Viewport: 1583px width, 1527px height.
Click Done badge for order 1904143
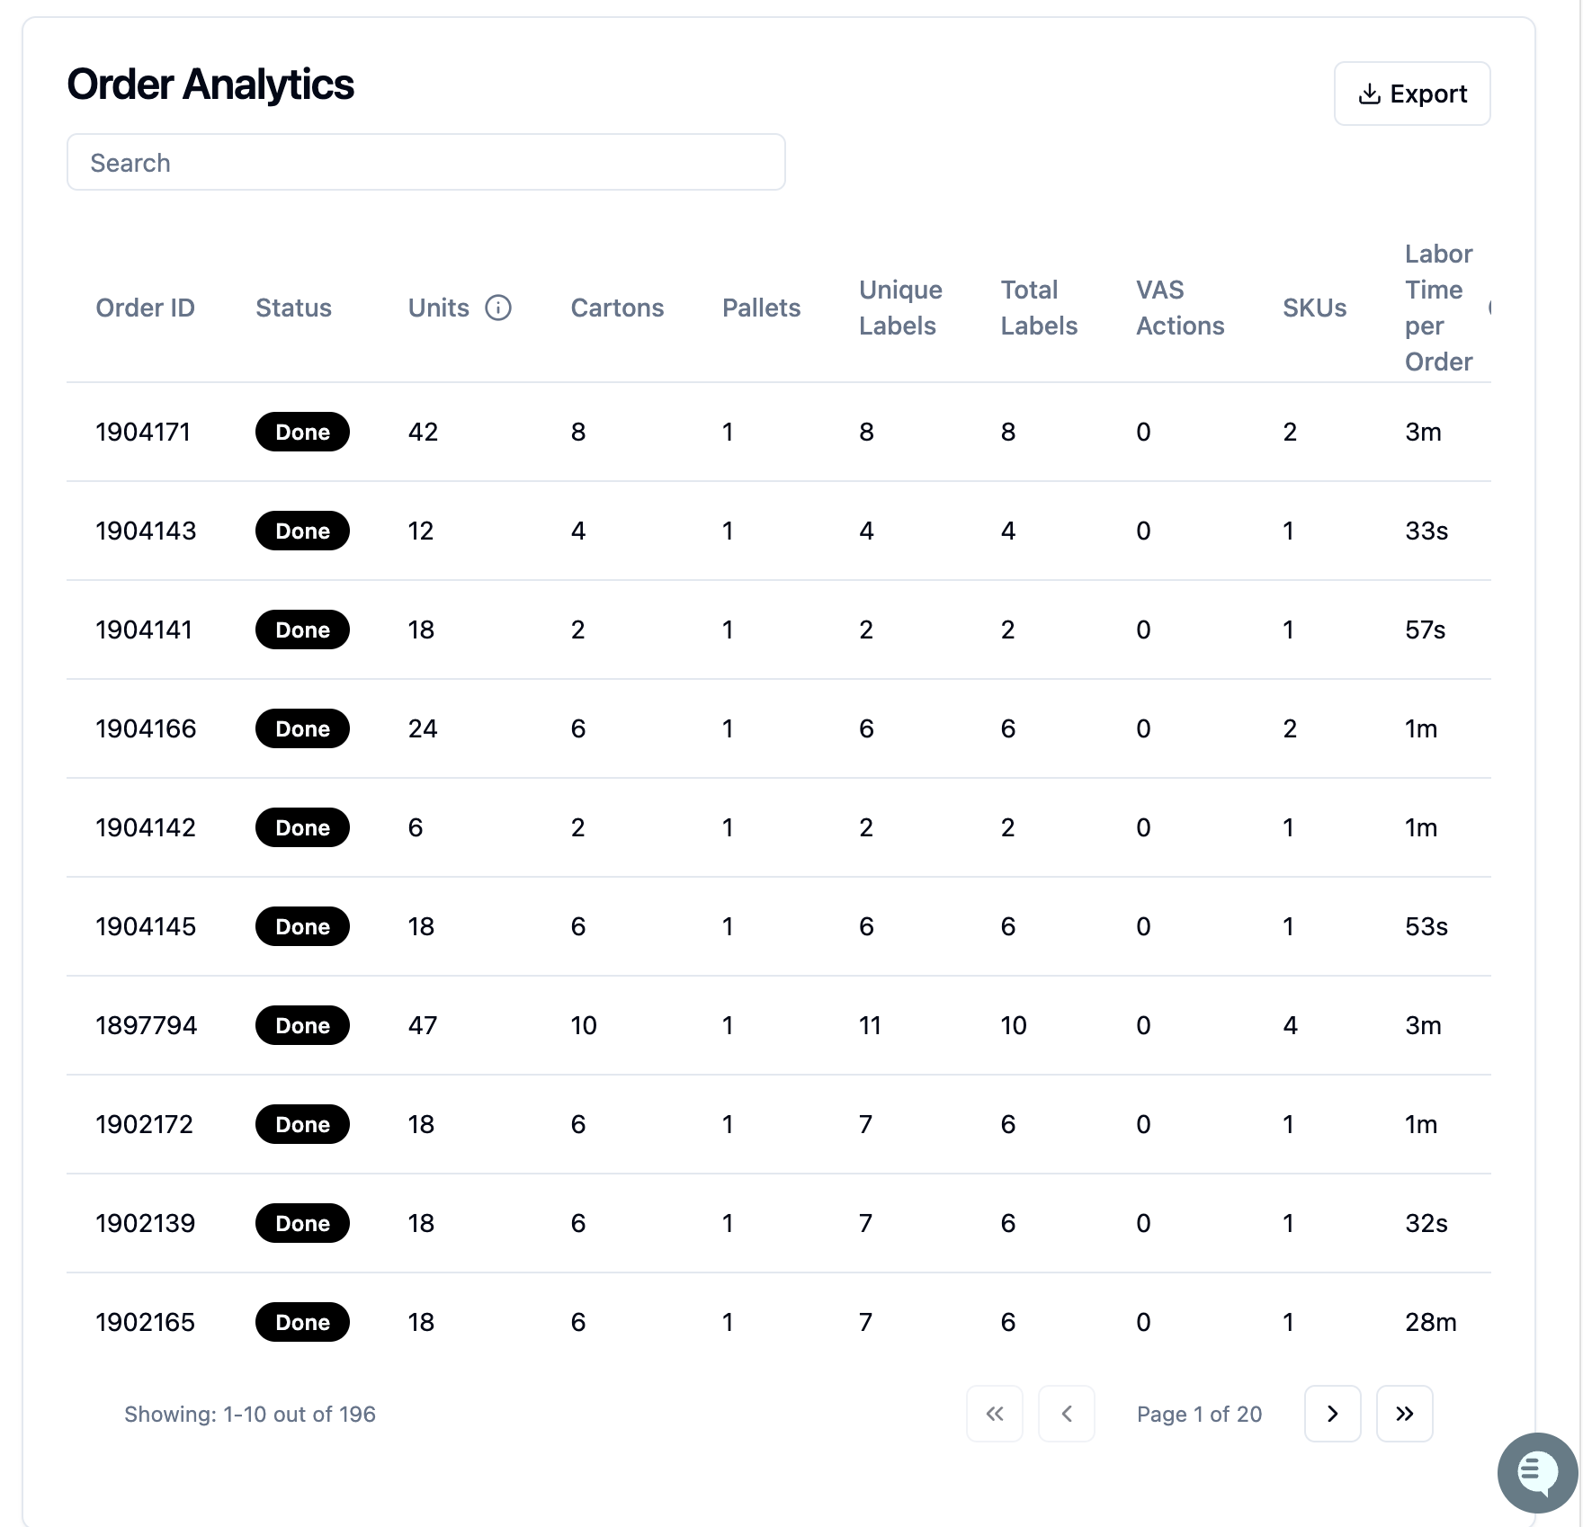point(302,531)
